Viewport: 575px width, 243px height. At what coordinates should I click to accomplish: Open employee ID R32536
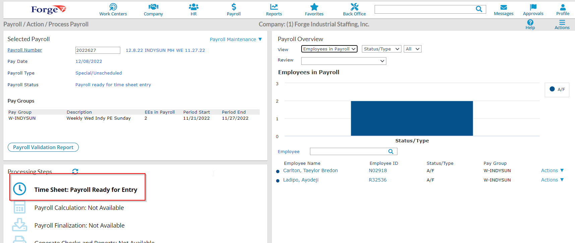[x=378, y=180]
